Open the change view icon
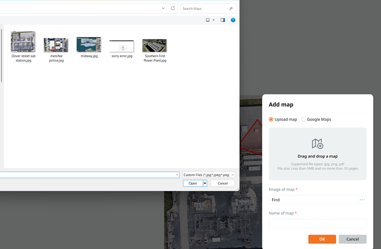Screen dimensions: 381x249 pos(208,20)
